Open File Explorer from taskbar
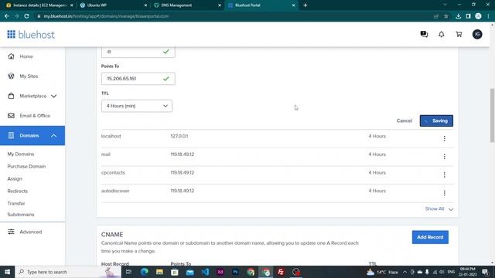This screenshot has width=495, height=278. (x=159, y=272)
